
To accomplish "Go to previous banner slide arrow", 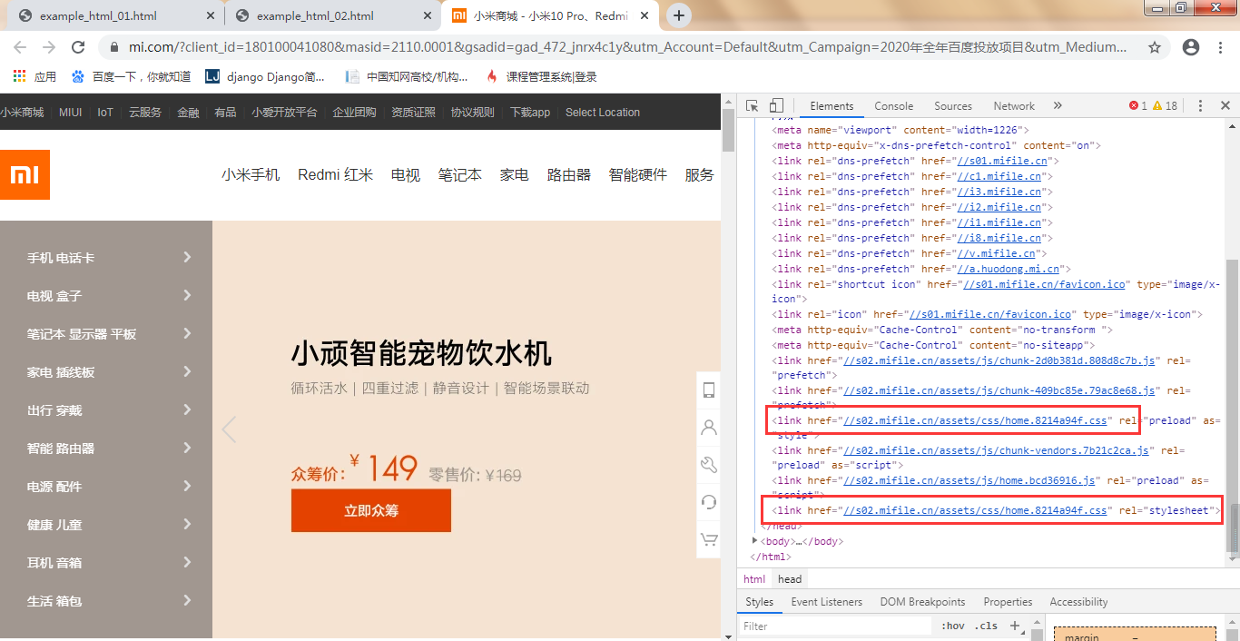I will pos(229,429).
